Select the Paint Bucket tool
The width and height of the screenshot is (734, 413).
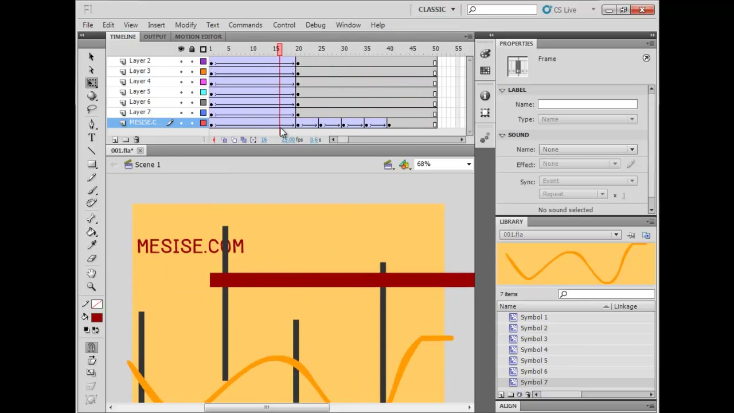pos(92,232)
